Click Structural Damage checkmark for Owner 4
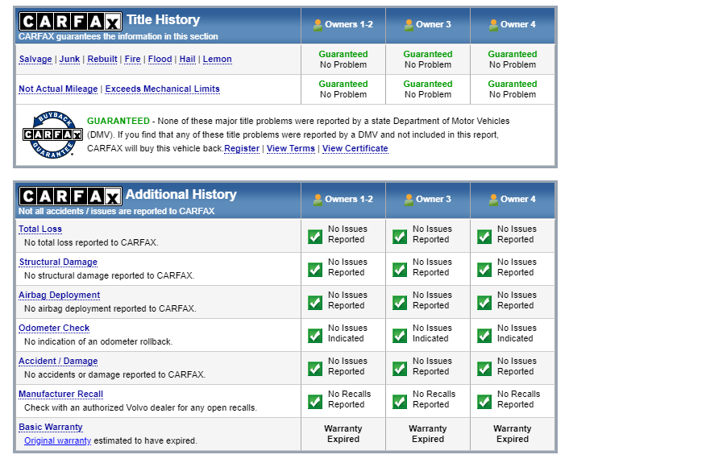The width and height of the screenshot is (706, 463). 484,269
